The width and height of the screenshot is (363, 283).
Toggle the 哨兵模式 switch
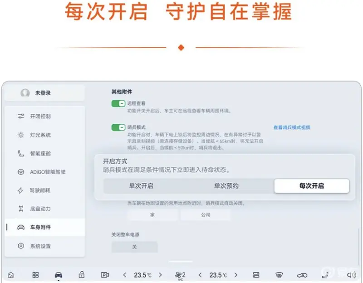118,127
